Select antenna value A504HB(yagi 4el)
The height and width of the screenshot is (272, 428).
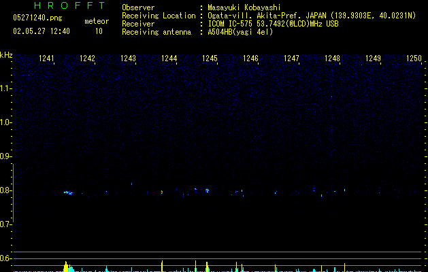point(240,32)
